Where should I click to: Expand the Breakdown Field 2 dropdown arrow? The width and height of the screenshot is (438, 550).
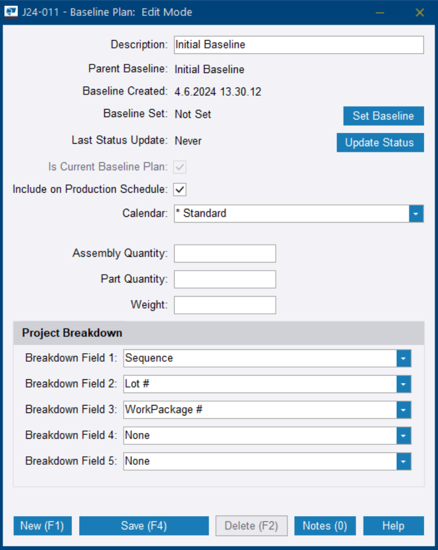403,384
